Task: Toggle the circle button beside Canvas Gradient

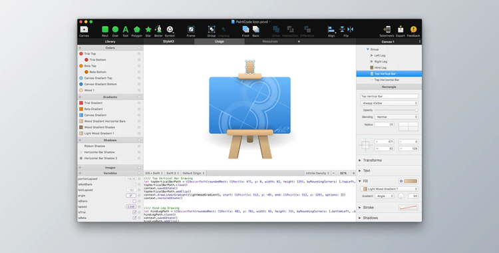Action: [139, 115]
